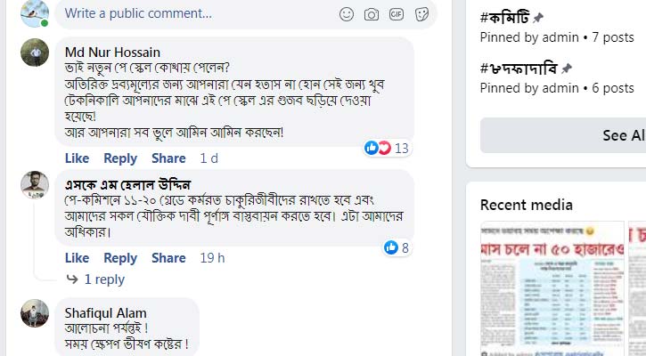Share এসকে এম হেলাল উদ্দিন's comment
The image size is (646, 356).
(168, 258)
